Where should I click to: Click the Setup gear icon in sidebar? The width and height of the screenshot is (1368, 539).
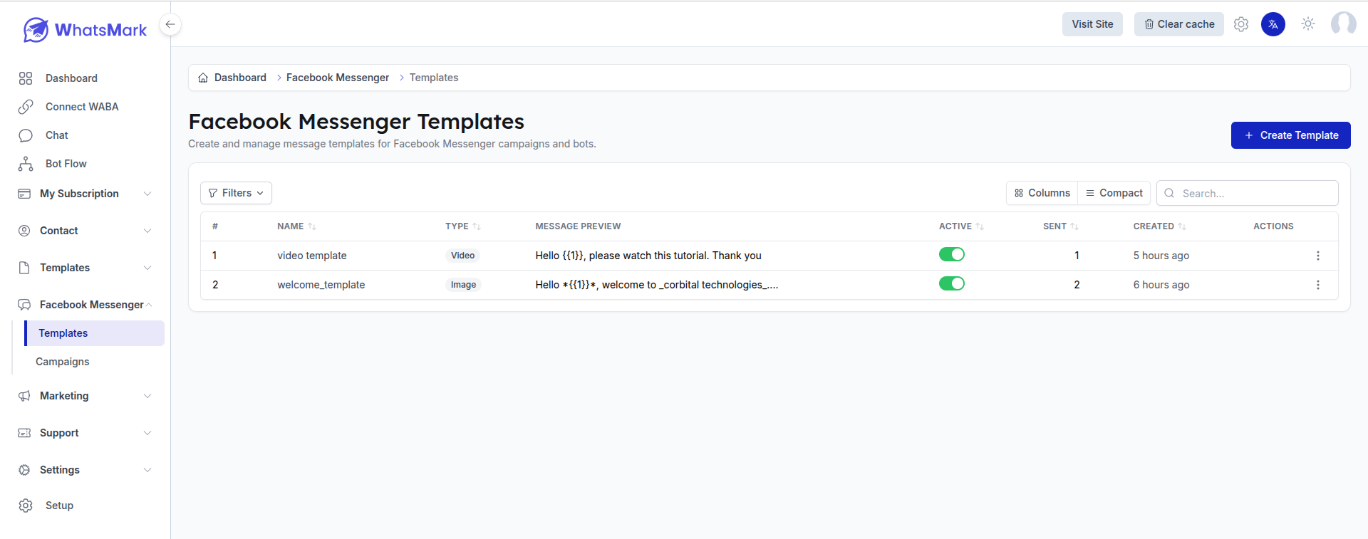pyautogui.click(x=26, y=506)
